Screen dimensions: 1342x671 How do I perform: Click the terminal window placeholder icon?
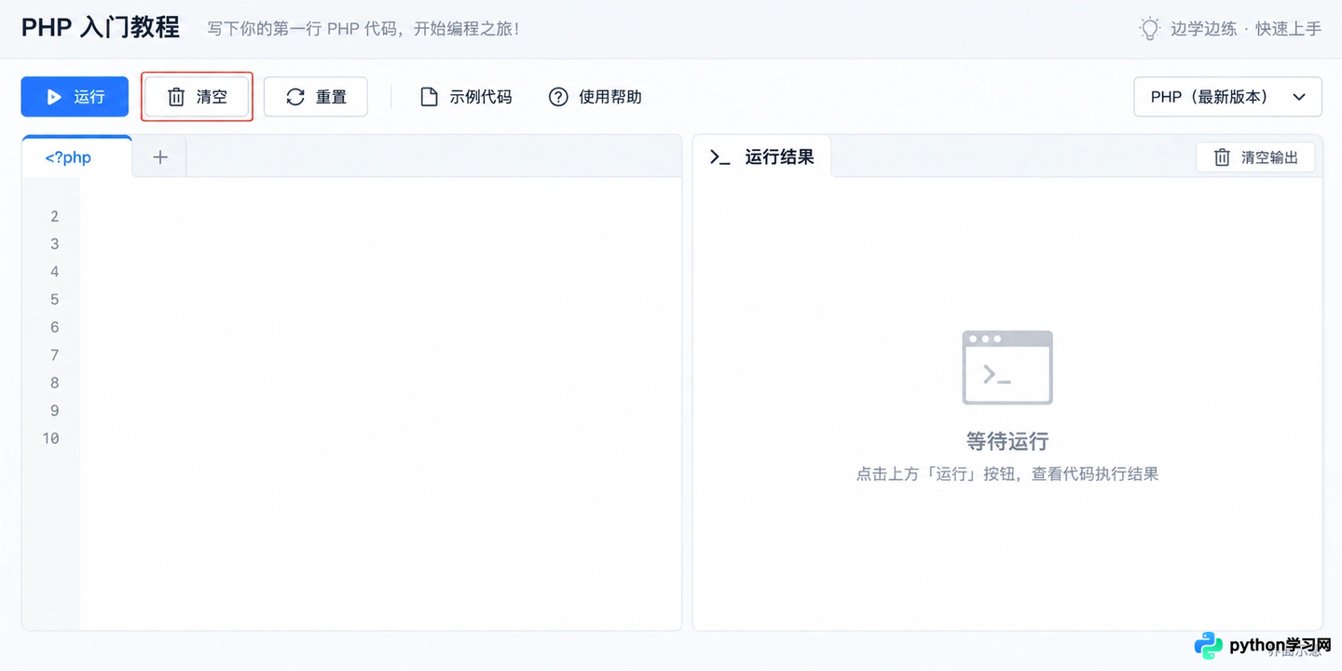point(1007,367)
